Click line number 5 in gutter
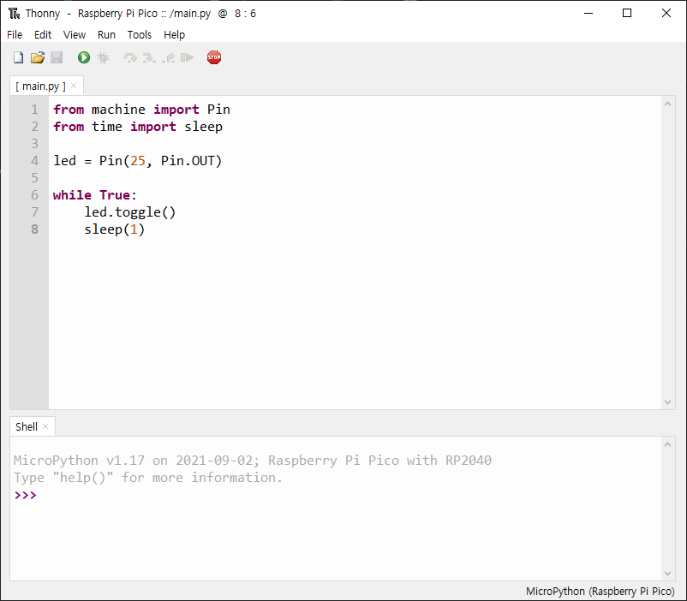The image size is (687, 601). coord(34,178)
